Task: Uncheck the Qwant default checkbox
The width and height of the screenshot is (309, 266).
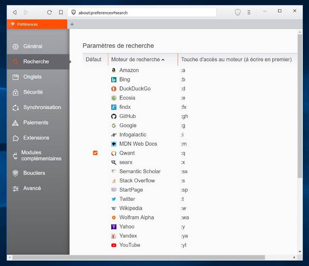Action: [x=95, y=153]
